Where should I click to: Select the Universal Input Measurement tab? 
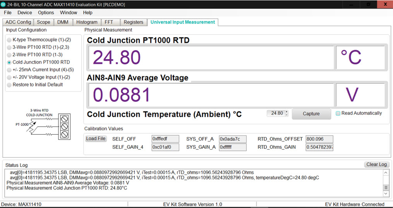tap(183, 22)
